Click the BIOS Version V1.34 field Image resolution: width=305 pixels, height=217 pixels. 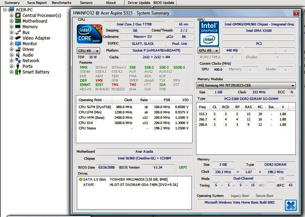pyautogui.click(x=158, y=167)
